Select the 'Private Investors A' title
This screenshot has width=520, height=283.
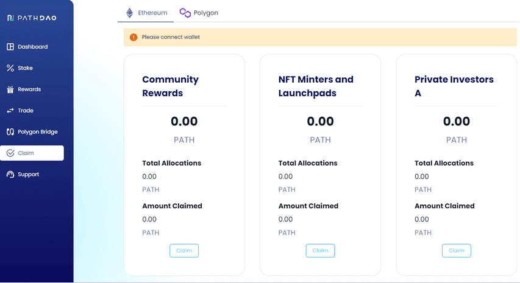coord(454,86)
